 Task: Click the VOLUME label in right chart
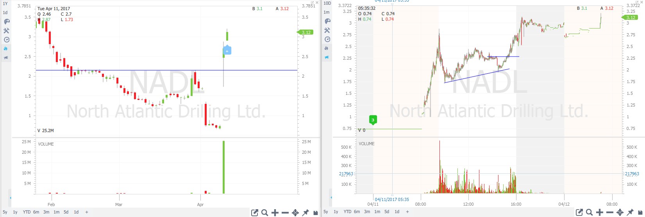pyautogui.click(x=366, y=144)
